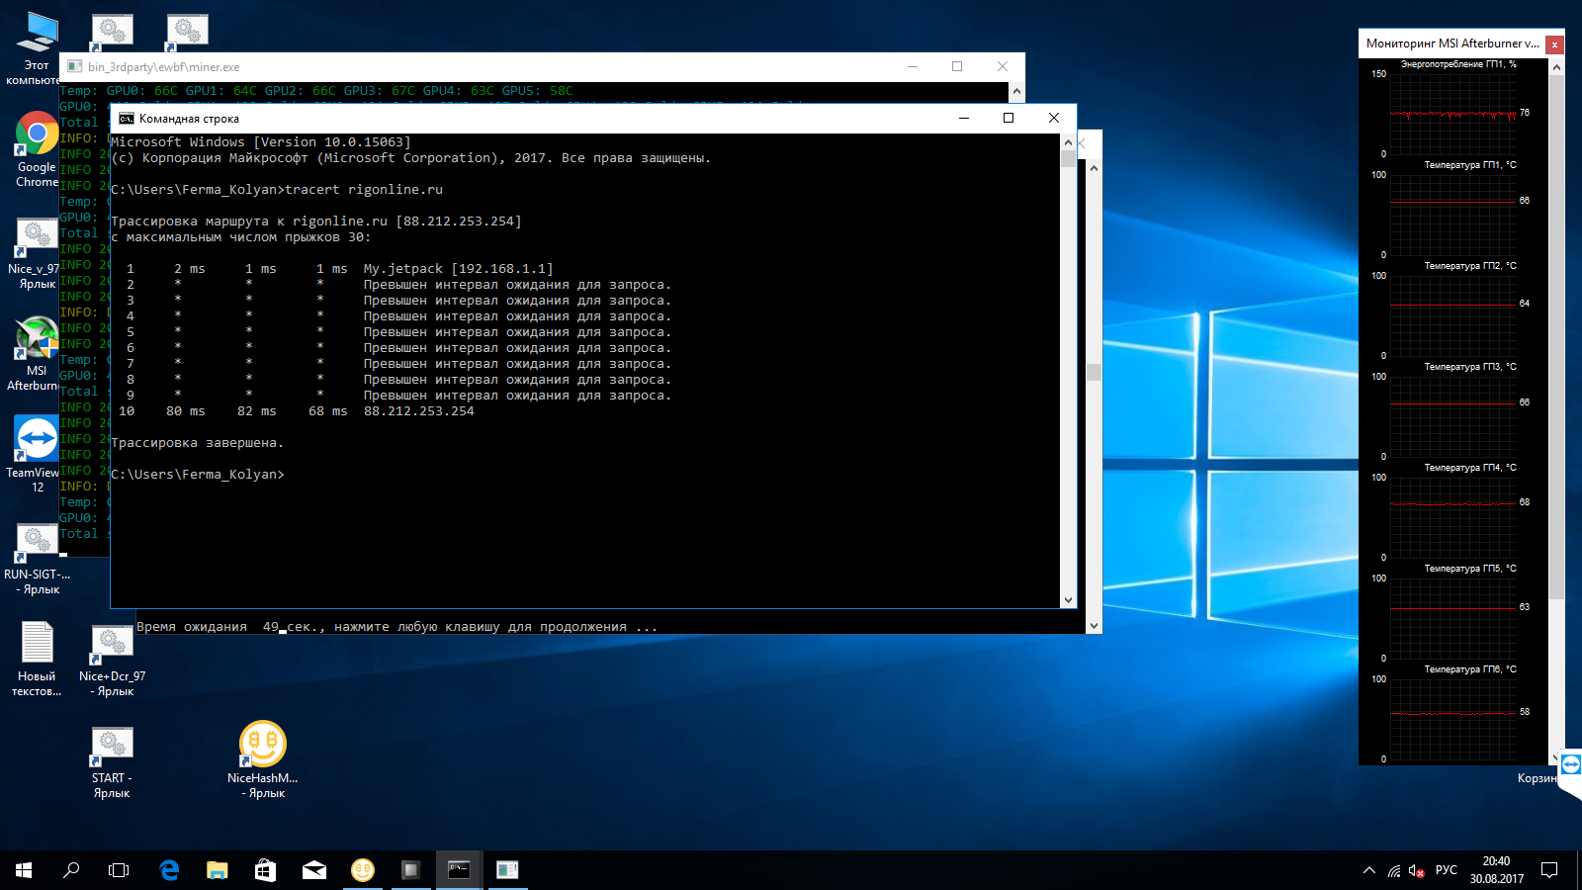Open the Nice_v_97 shortcut on desktop
This screenshot has width=1582, height=890.
(x=36, y=254)
